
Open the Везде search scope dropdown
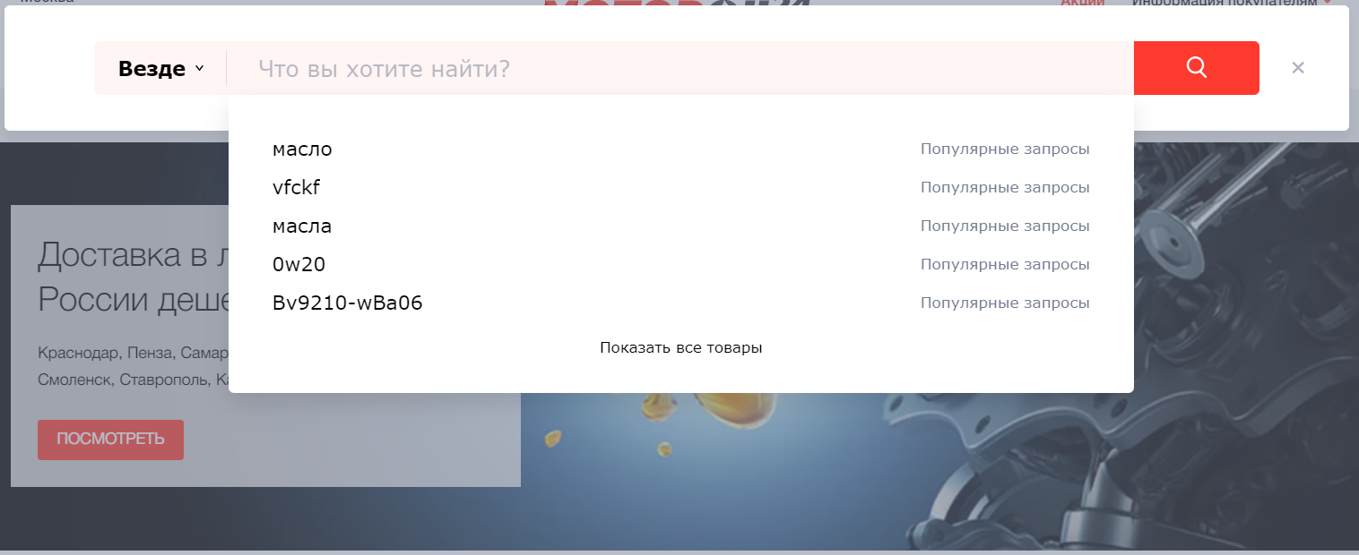[x=161, y=69]
